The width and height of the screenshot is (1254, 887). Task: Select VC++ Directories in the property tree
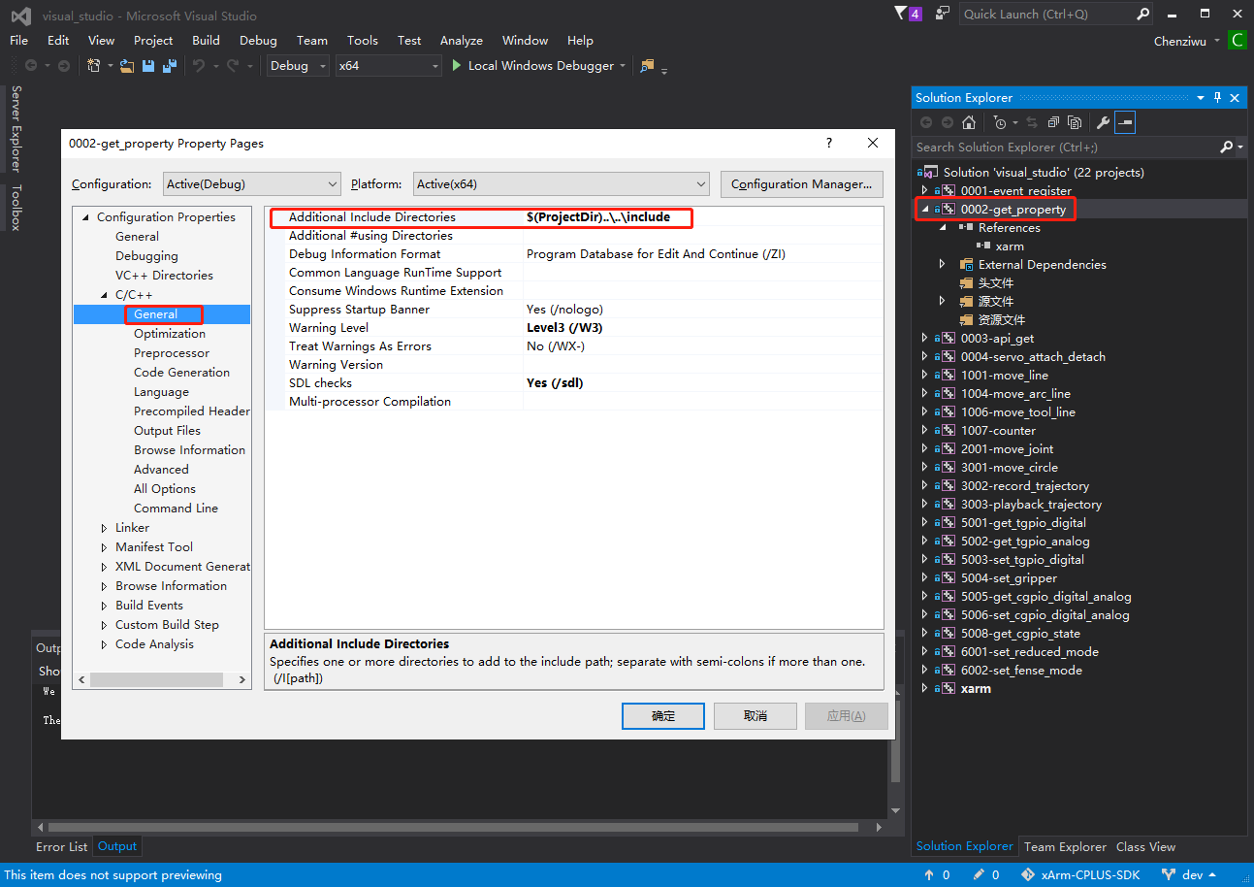[164, 276]
